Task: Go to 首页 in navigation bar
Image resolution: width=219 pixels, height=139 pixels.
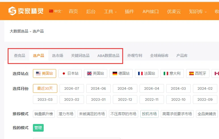Action: tap(73, 12)
